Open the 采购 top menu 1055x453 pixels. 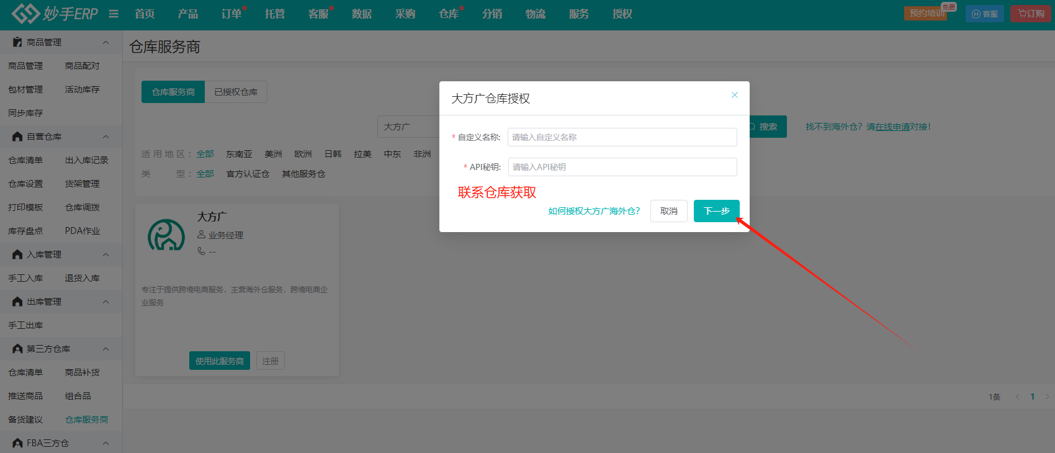coord(405,14)
